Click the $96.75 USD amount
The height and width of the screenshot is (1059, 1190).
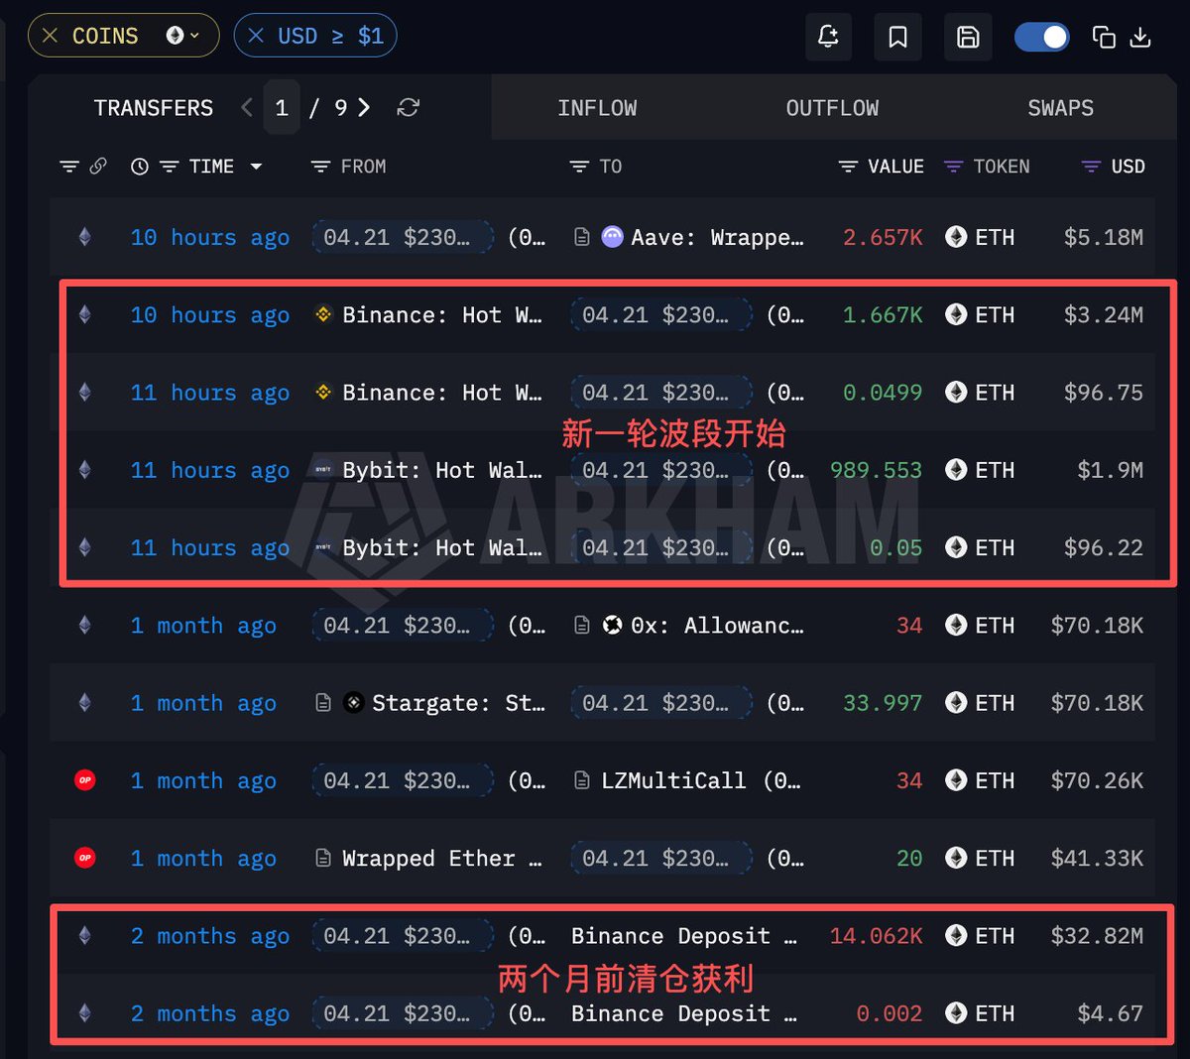point(1104,393)
